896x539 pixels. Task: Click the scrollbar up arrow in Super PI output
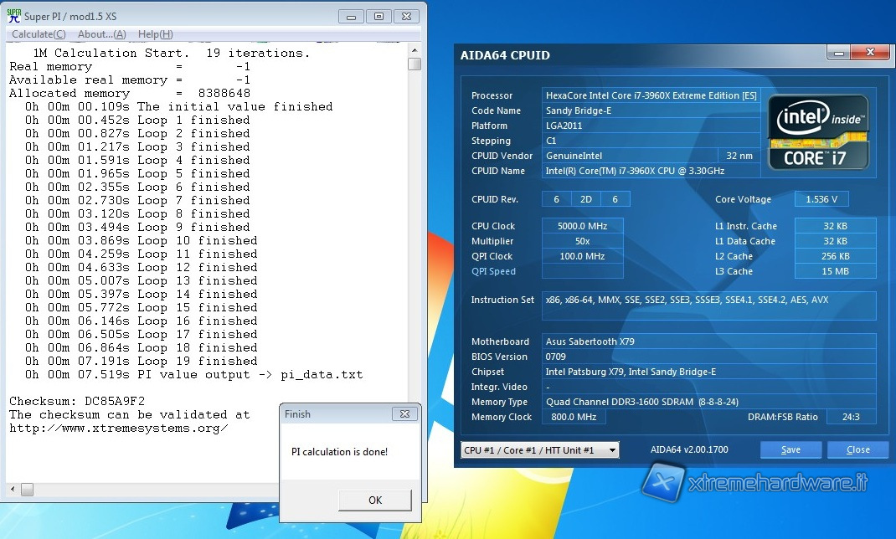[415, 49]
